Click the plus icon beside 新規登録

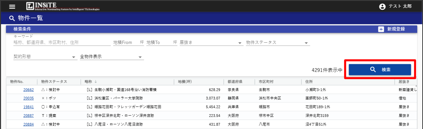pos(381,29)
